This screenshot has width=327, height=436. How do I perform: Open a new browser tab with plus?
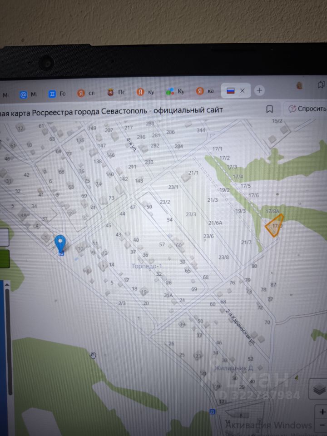click(259, 91)
